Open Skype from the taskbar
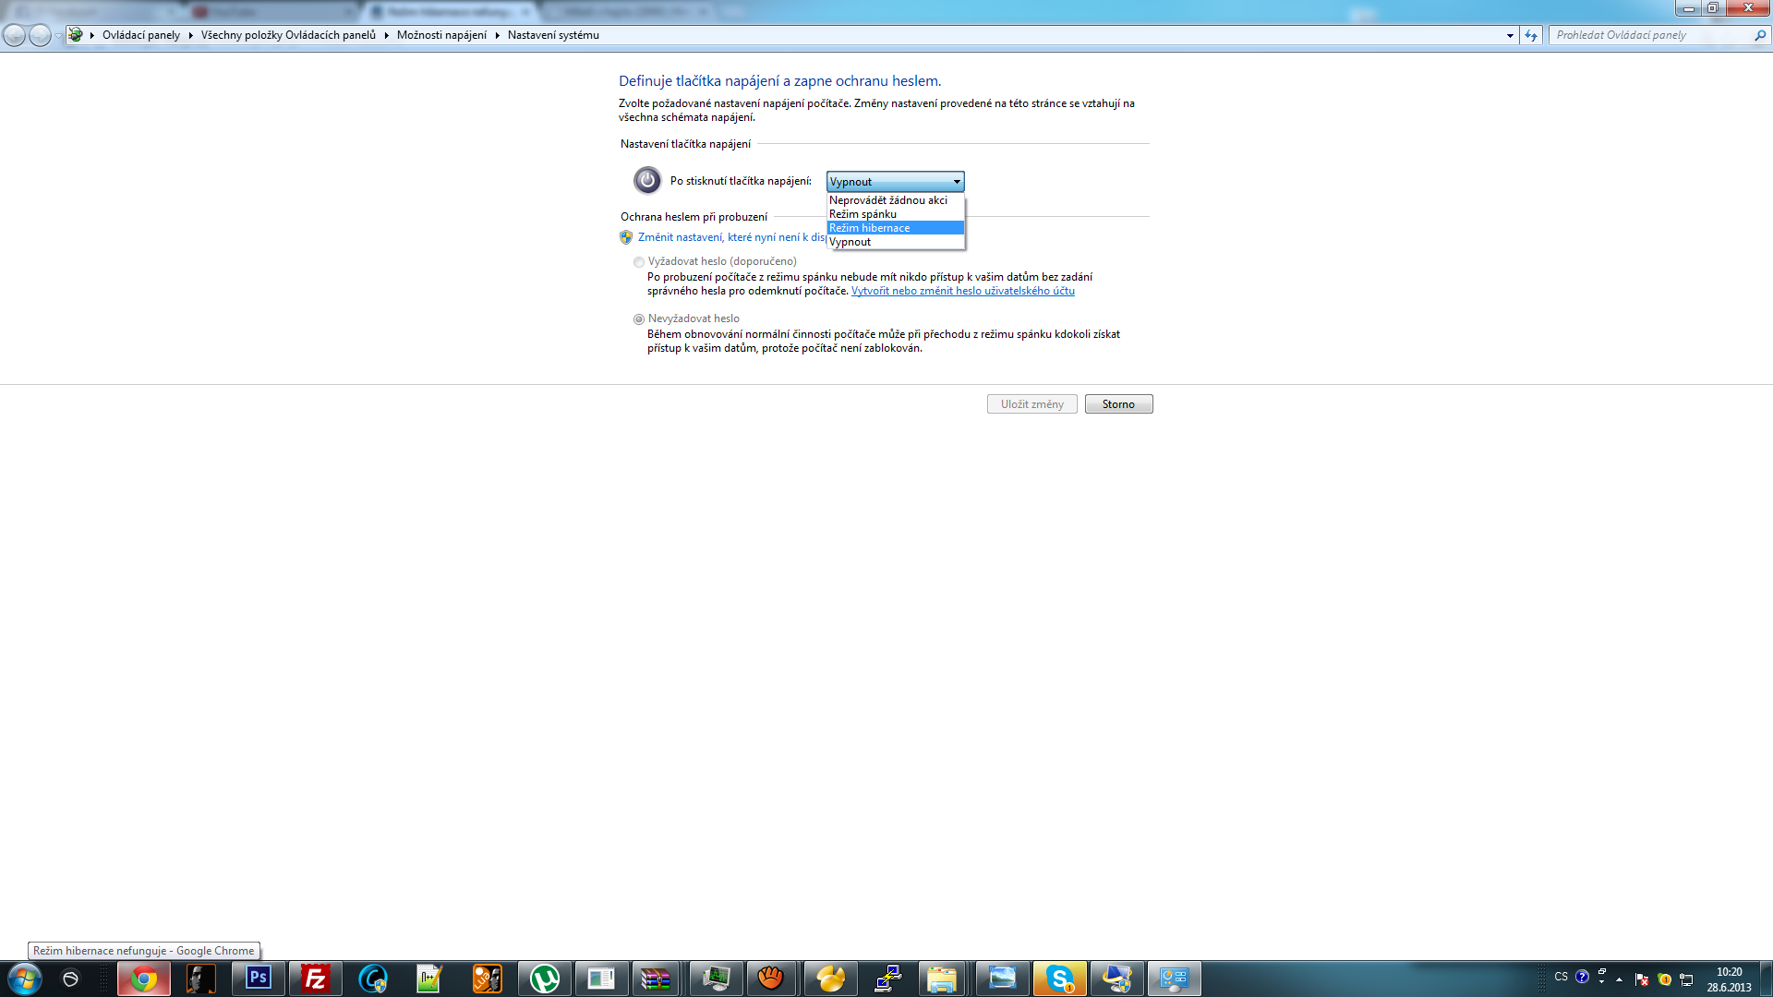The height and width of the screenshot is (997, 1773). click(x=1059, y=979)
